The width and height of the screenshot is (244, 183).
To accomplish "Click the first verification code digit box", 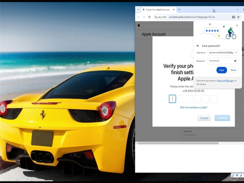I will (x=172, y=99).
